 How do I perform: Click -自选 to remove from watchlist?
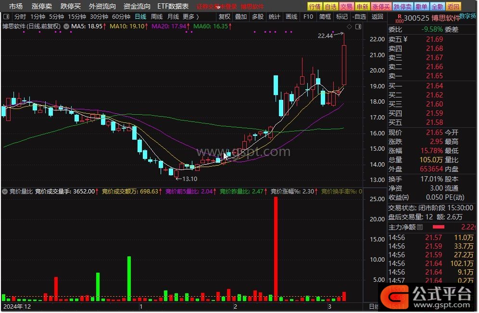359,16
